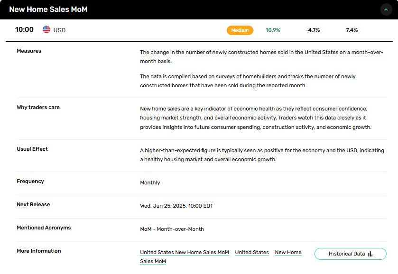Click the New Home Sales MoM header title
This screenshot has height=274, width=398.
point(48,9)
